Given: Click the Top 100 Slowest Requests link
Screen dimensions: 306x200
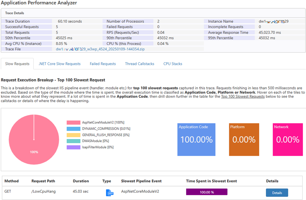Looking at the screenshot, I should [x=243, y=96].
